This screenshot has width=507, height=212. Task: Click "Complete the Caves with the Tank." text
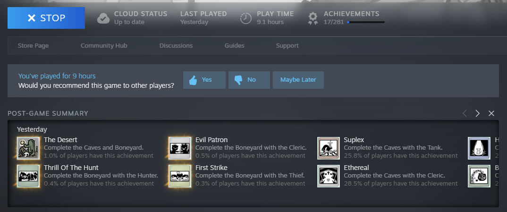[393, 148]
